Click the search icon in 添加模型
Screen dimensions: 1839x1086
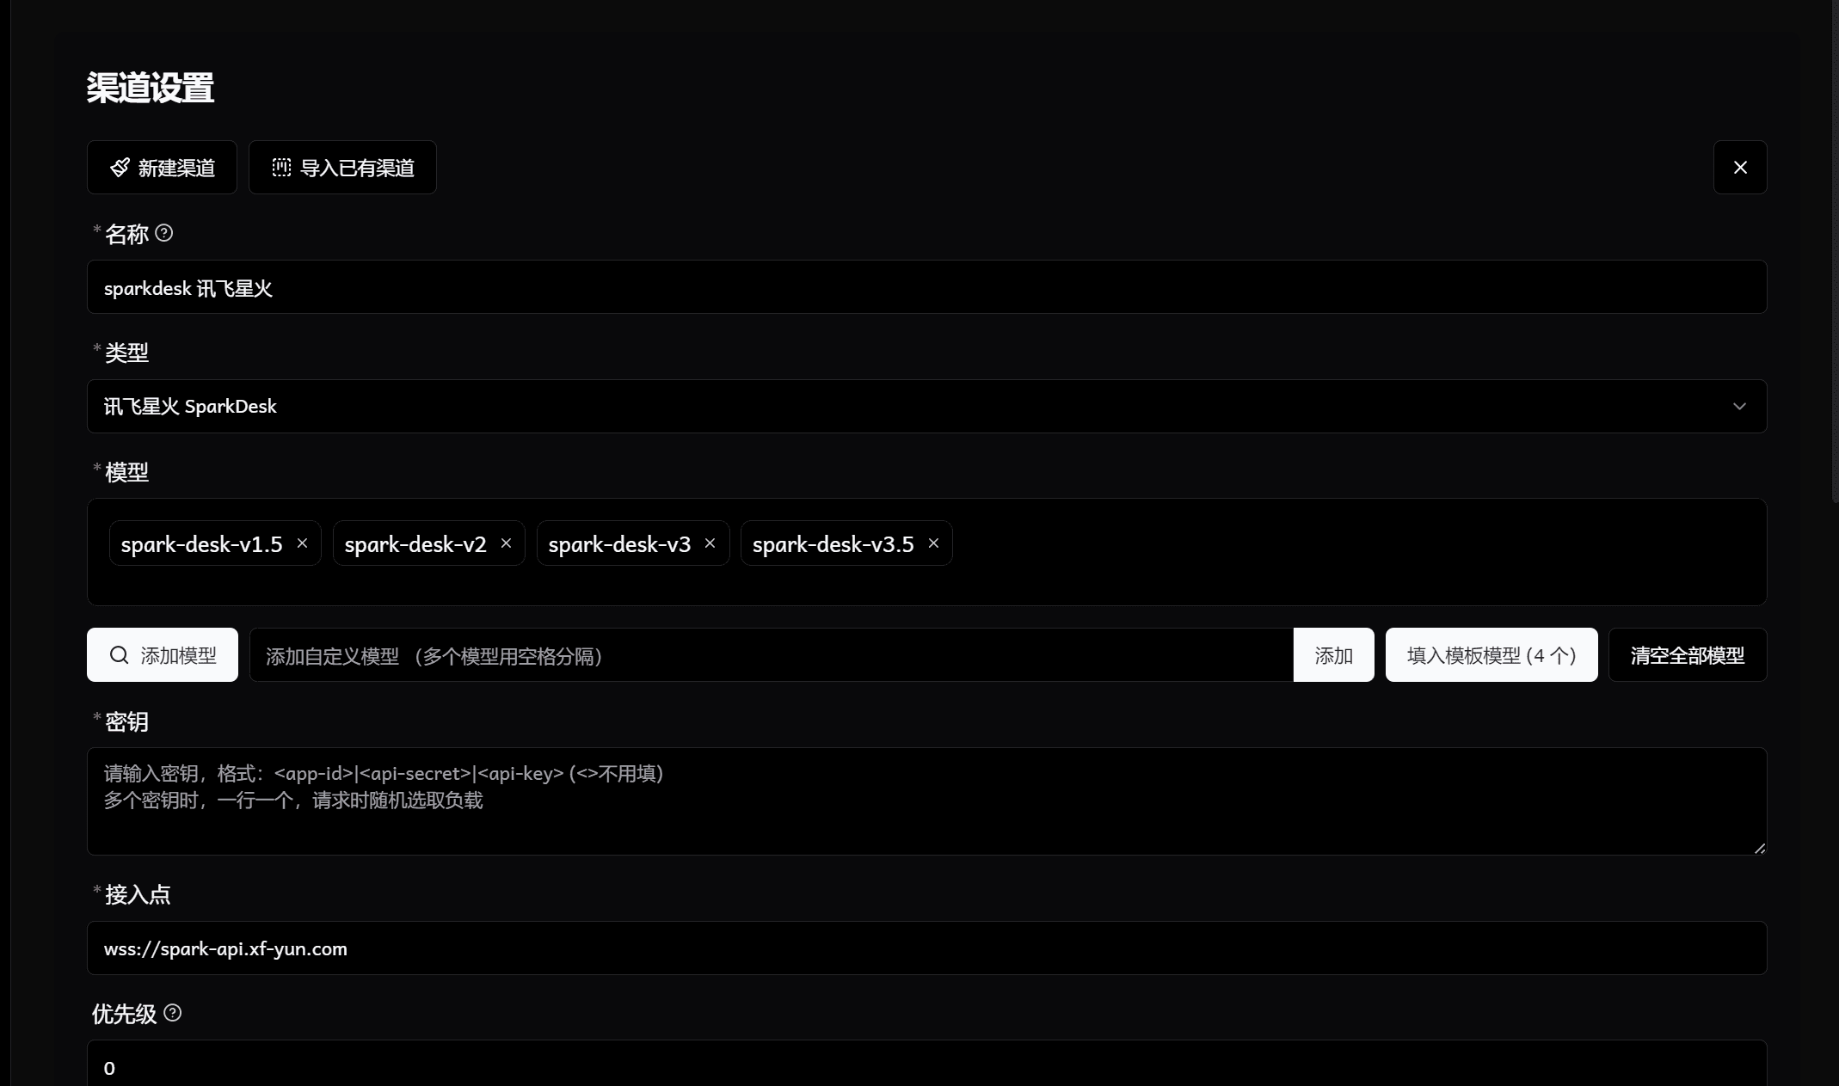(120, 655)
